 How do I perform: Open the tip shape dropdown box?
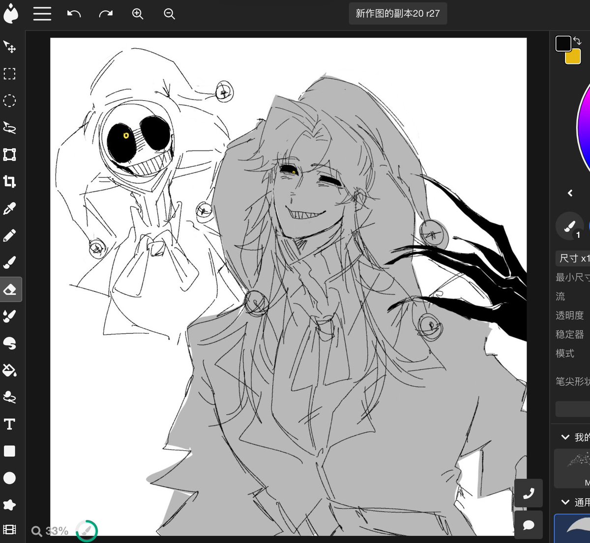(x=573, y=409)
